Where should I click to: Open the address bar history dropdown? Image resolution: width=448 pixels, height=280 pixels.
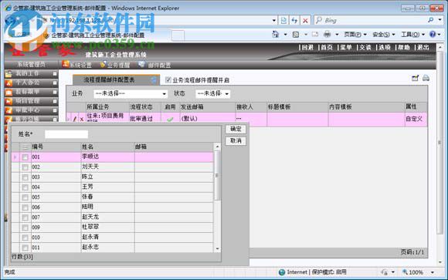click(x=274, y=20)
